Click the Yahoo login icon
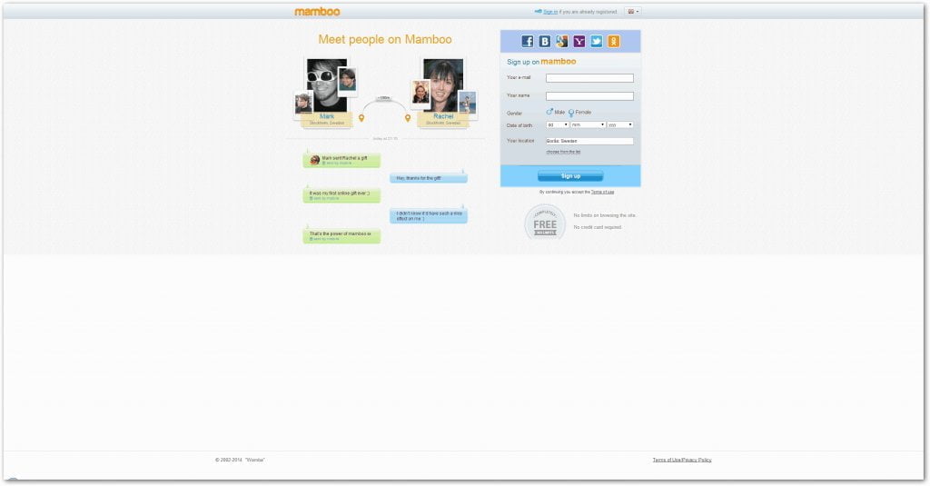 [579, 41]
